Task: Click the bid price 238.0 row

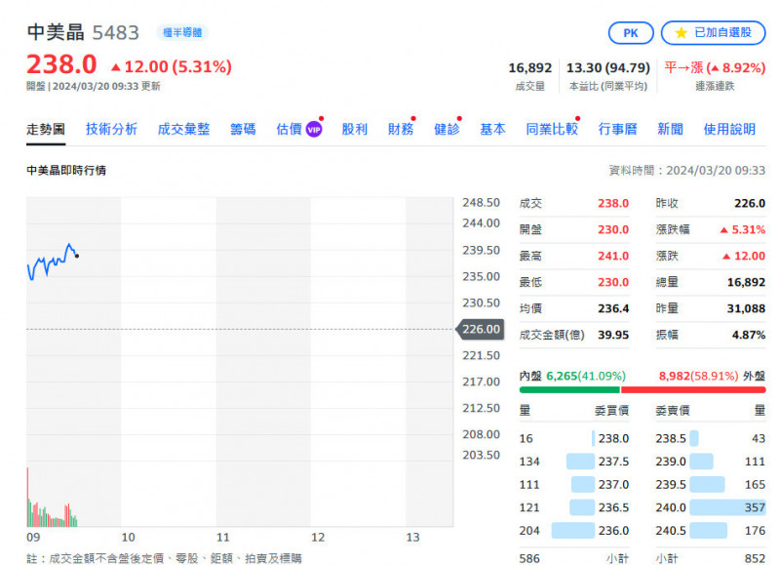Action: pyautogui.click(x=574, y=438)
